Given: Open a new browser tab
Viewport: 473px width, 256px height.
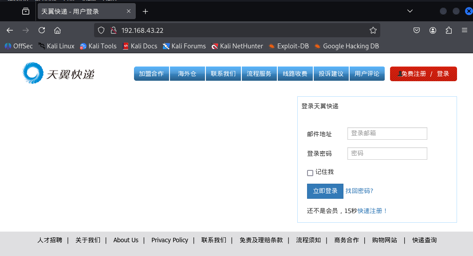Looking at the screenshot, I should click(146, 12).
